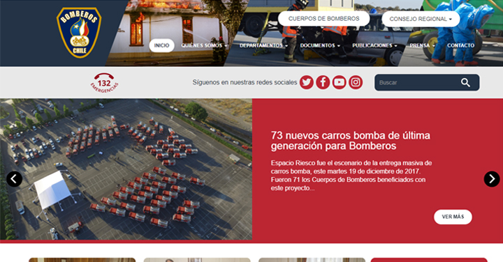Open the Twitter social media icon
503x262 pixels.
coord(307,82)
